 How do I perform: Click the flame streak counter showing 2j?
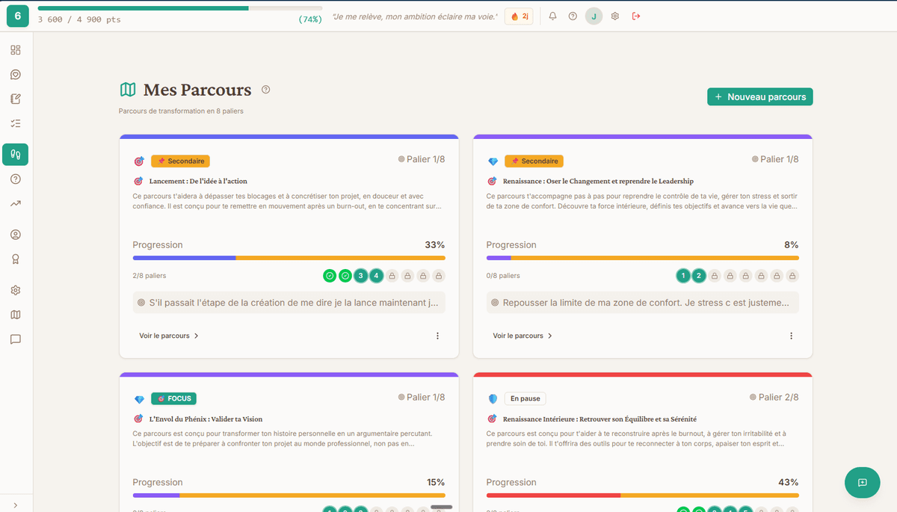(519, 16)
